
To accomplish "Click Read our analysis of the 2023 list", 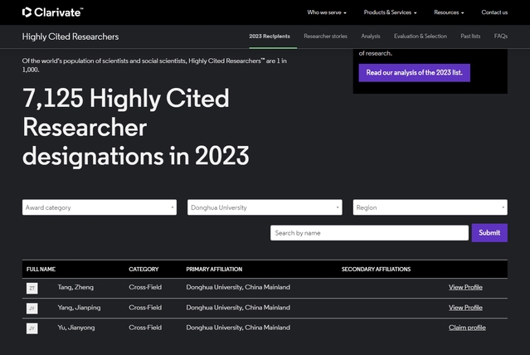I will pos(415,73).
